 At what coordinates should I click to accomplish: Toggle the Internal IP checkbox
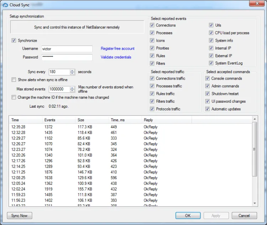pos(211,48)
